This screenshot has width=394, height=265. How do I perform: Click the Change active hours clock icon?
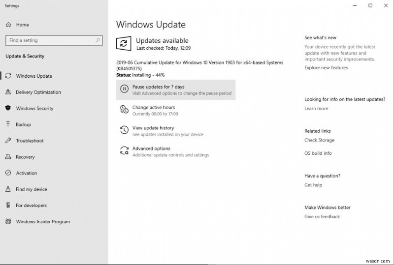(125, 110)
